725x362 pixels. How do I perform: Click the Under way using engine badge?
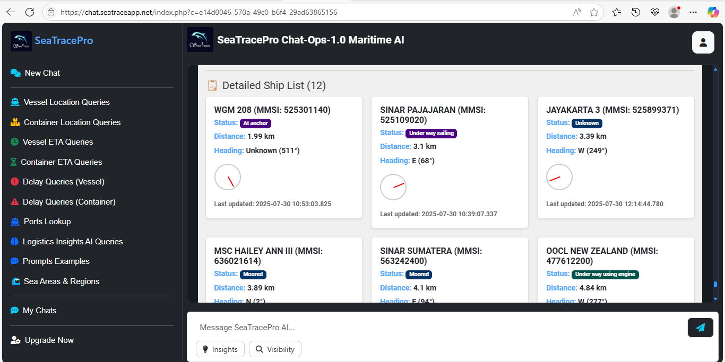(605, 275)
